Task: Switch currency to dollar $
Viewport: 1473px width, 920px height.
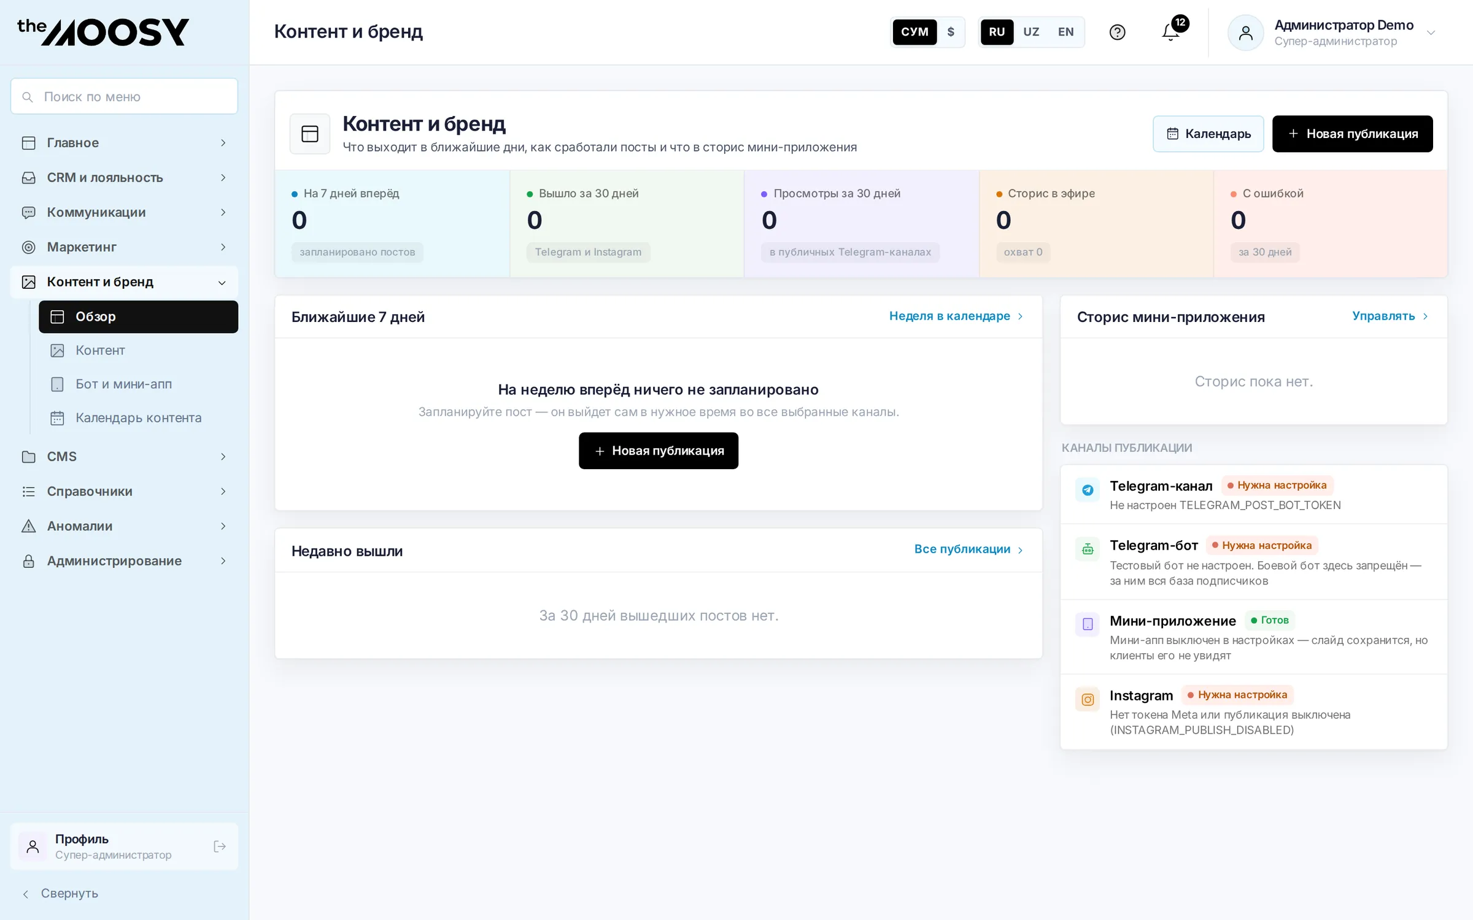Action: click(x=951, y=32)
